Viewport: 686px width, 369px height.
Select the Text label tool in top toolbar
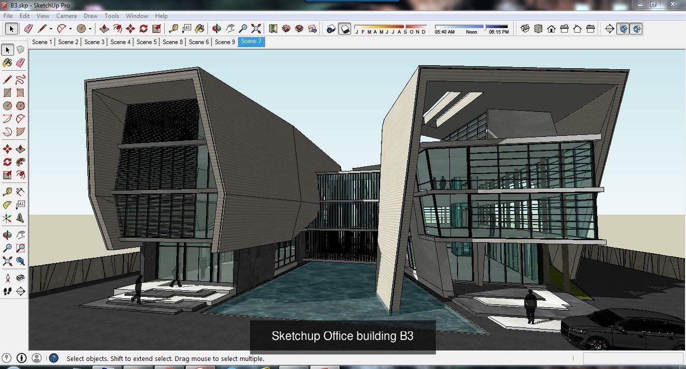coord(187,29)
